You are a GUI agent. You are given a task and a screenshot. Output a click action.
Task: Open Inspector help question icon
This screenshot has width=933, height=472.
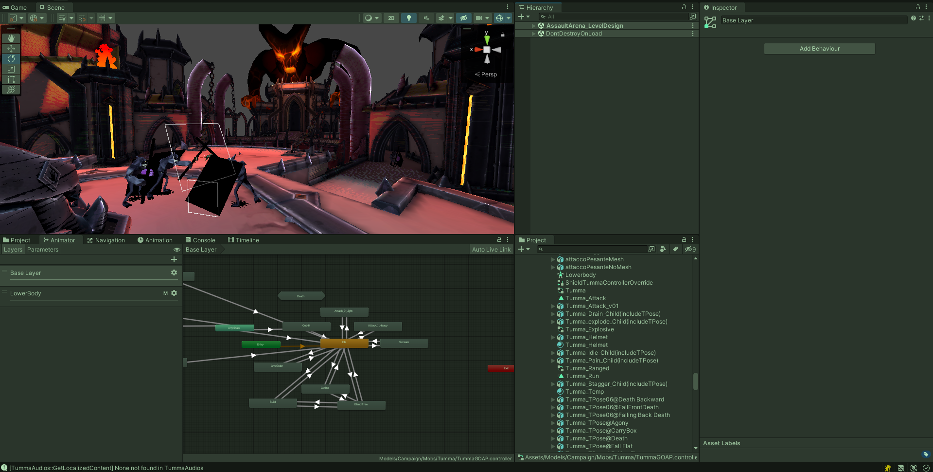coord(913,18)
